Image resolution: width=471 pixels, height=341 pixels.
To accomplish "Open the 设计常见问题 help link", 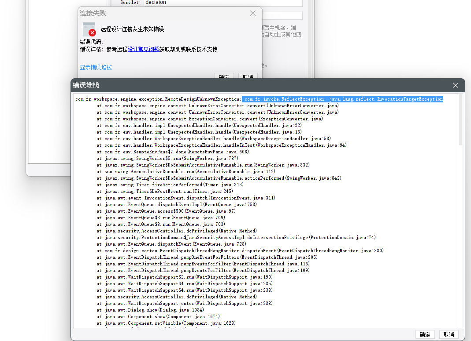I will tap(144, 50).
